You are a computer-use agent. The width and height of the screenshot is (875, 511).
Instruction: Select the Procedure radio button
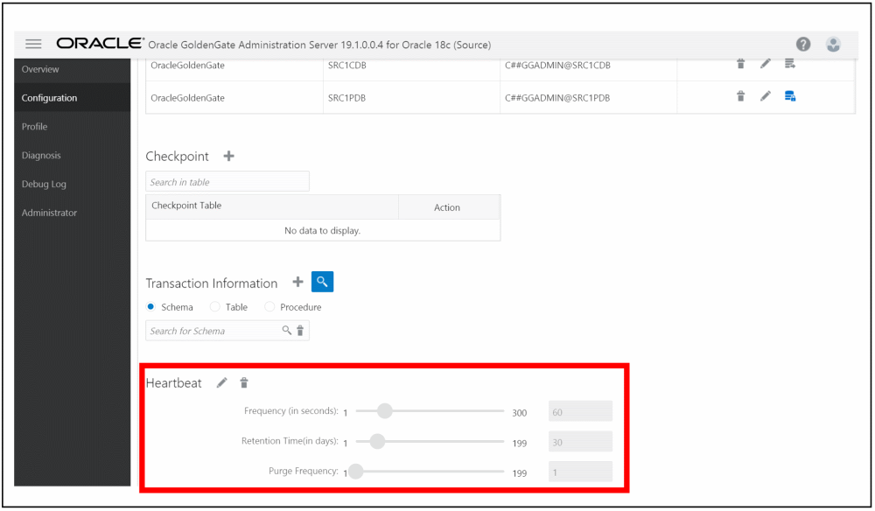coord(269,307)
